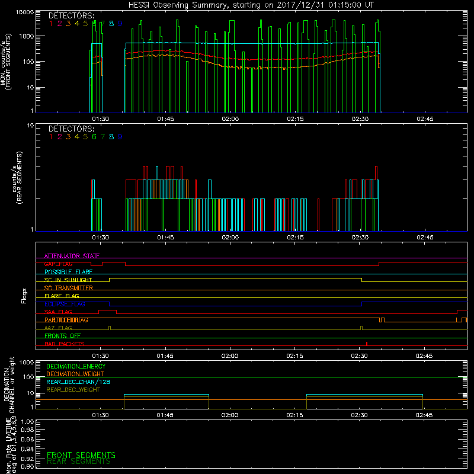Image resolution: width=474 pixels, height=474 pixels.
Task: Click the REAR_DEC_WEIGHT legend label
Action: point(73,390)
